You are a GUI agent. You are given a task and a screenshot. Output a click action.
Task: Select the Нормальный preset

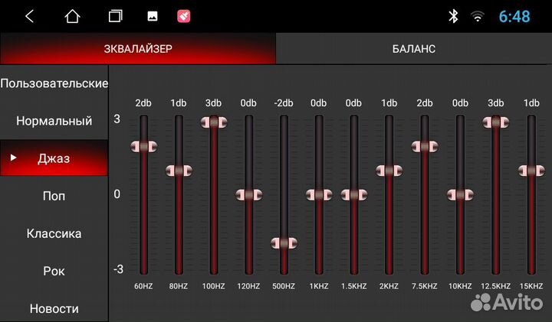54,121
